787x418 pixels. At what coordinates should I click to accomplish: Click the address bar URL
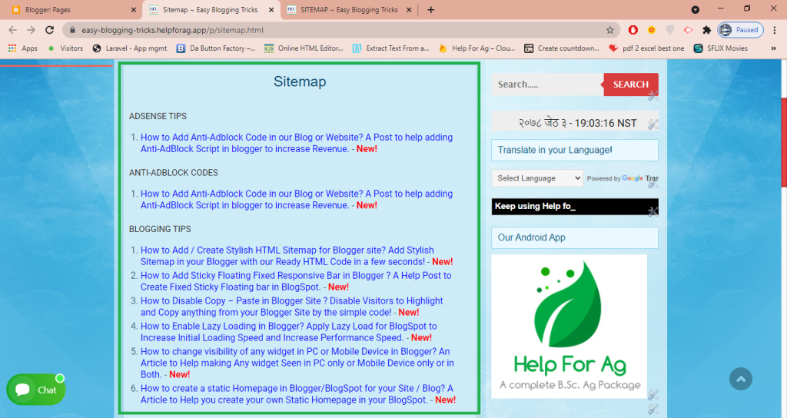tap(172, 30)
